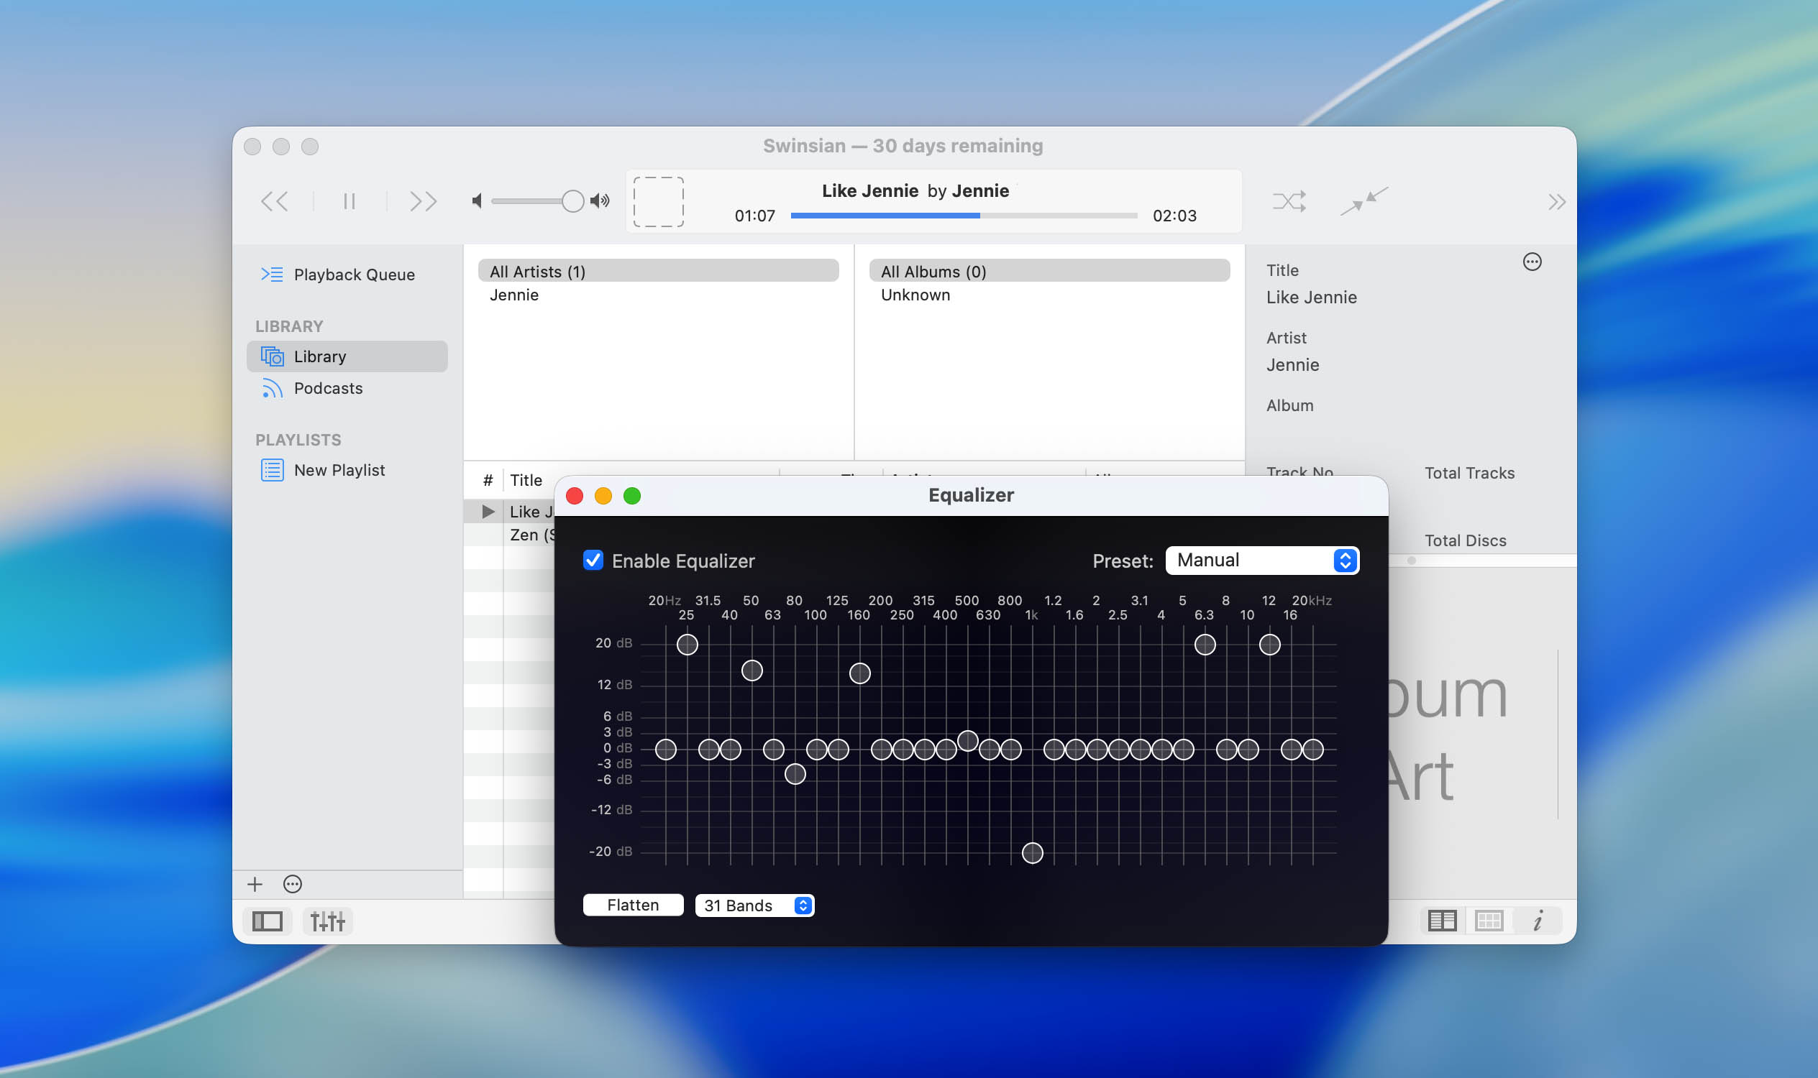This screenshot has width=1818, height=1078.
Task: Pause the currently playing song
Action: [x=349, y=201]
